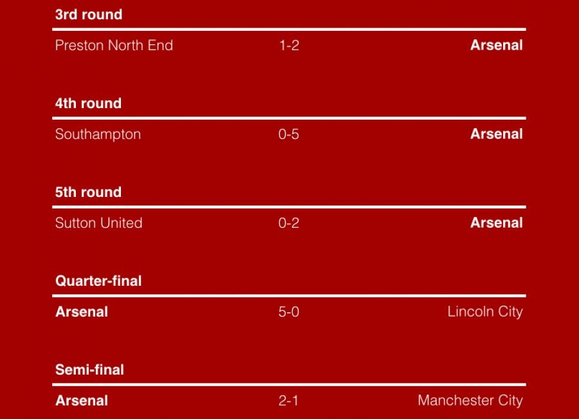Screen dimensions: 579x419
Task: Click Arsenal in the Sutton United row
Action: pos(496,223)
